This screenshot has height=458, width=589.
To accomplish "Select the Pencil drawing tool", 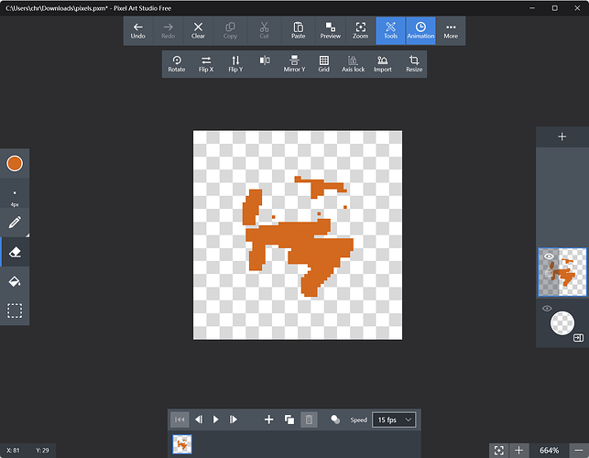I will [15, 223].
